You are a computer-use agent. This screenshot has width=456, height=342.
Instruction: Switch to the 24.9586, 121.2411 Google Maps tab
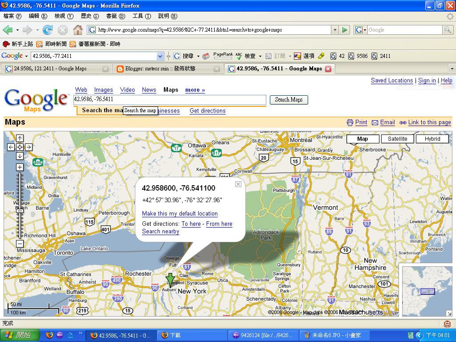tap(57, 69)
